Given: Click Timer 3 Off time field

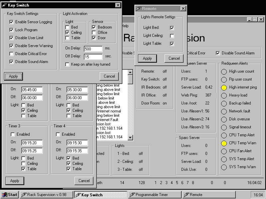Looking at the screenshot, I should 32,151.
